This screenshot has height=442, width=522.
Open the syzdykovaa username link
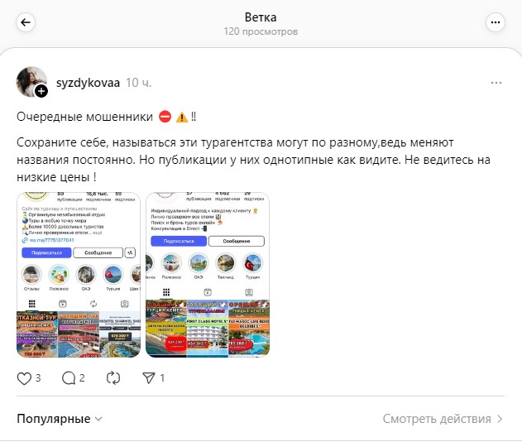(88, 83)
